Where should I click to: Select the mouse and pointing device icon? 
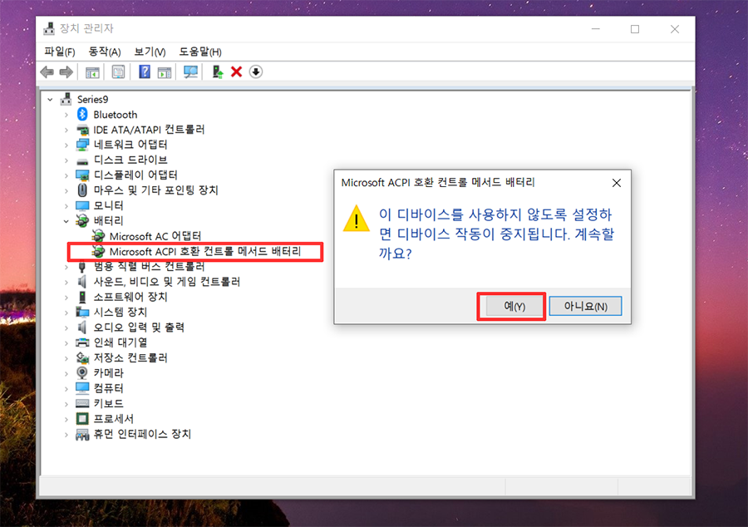point(82,190)
